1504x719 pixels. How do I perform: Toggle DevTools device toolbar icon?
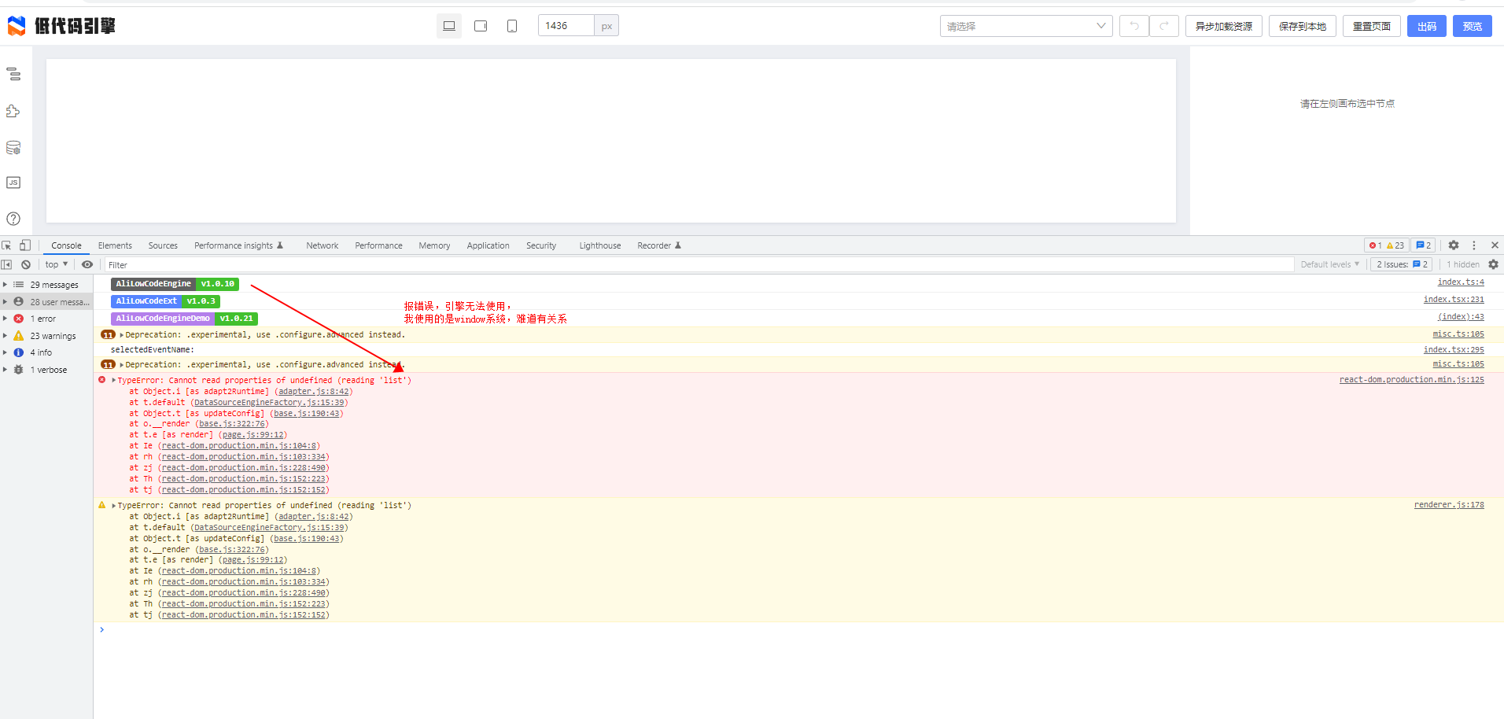point(25,245)
